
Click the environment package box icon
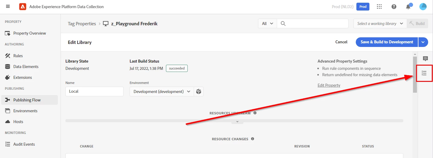click(199, 91)
